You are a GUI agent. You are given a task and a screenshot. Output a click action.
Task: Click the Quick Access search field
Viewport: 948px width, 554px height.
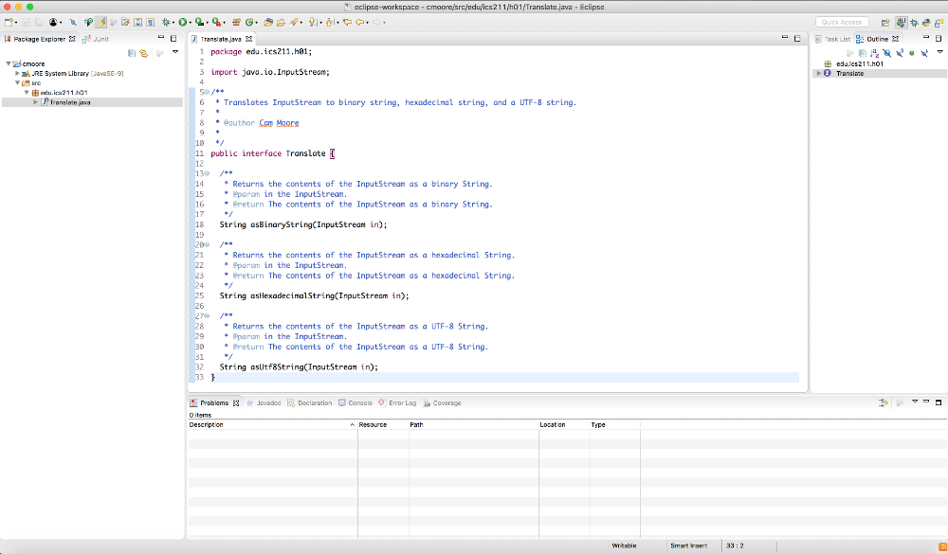(842, 22)
